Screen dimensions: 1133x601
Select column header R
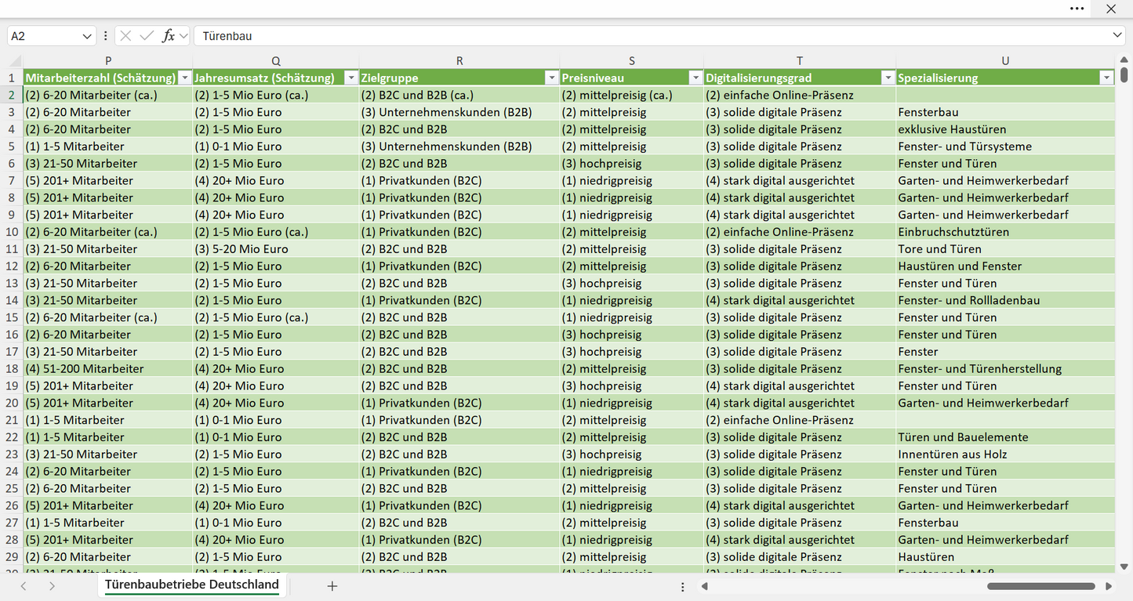click(459, 61)
